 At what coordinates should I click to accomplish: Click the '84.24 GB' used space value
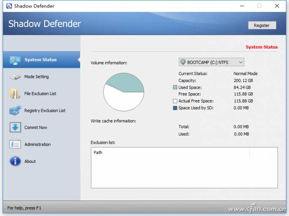(x=242, y=87)
